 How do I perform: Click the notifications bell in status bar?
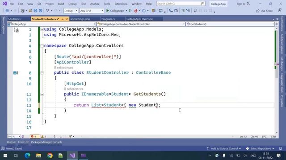point(280,148)
